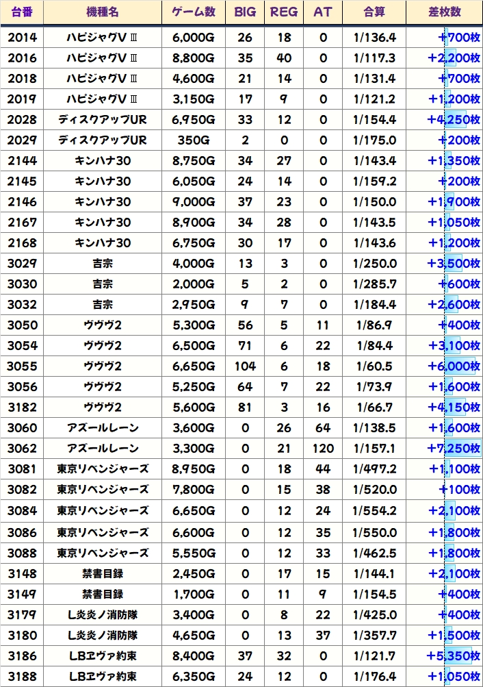The height and width of the screenshot is (687, 483).
Task: Click the AT column header
Action: coord(323,12)
